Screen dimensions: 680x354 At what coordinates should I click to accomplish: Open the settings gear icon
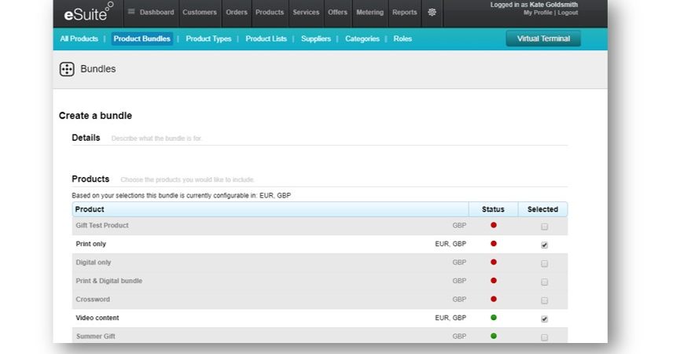432,12
